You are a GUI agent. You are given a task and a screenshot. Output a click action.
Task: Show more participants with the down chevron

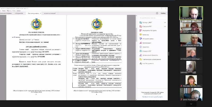point(191,104)
